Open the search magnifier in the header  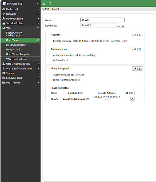tap(50, 4)
